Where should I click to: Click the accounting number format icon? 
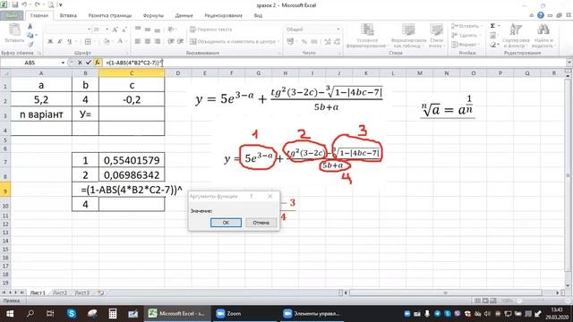(x=290, y=42)
